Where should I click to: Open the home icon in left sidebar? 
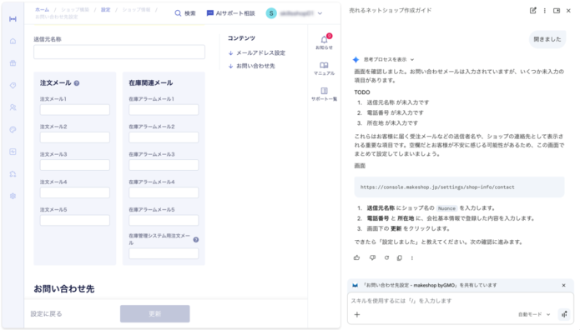click(x=13, y=41)
